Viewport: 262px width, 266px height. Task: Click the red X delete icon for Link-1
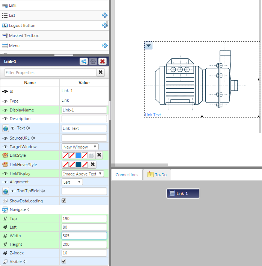(x=102, y=61)
